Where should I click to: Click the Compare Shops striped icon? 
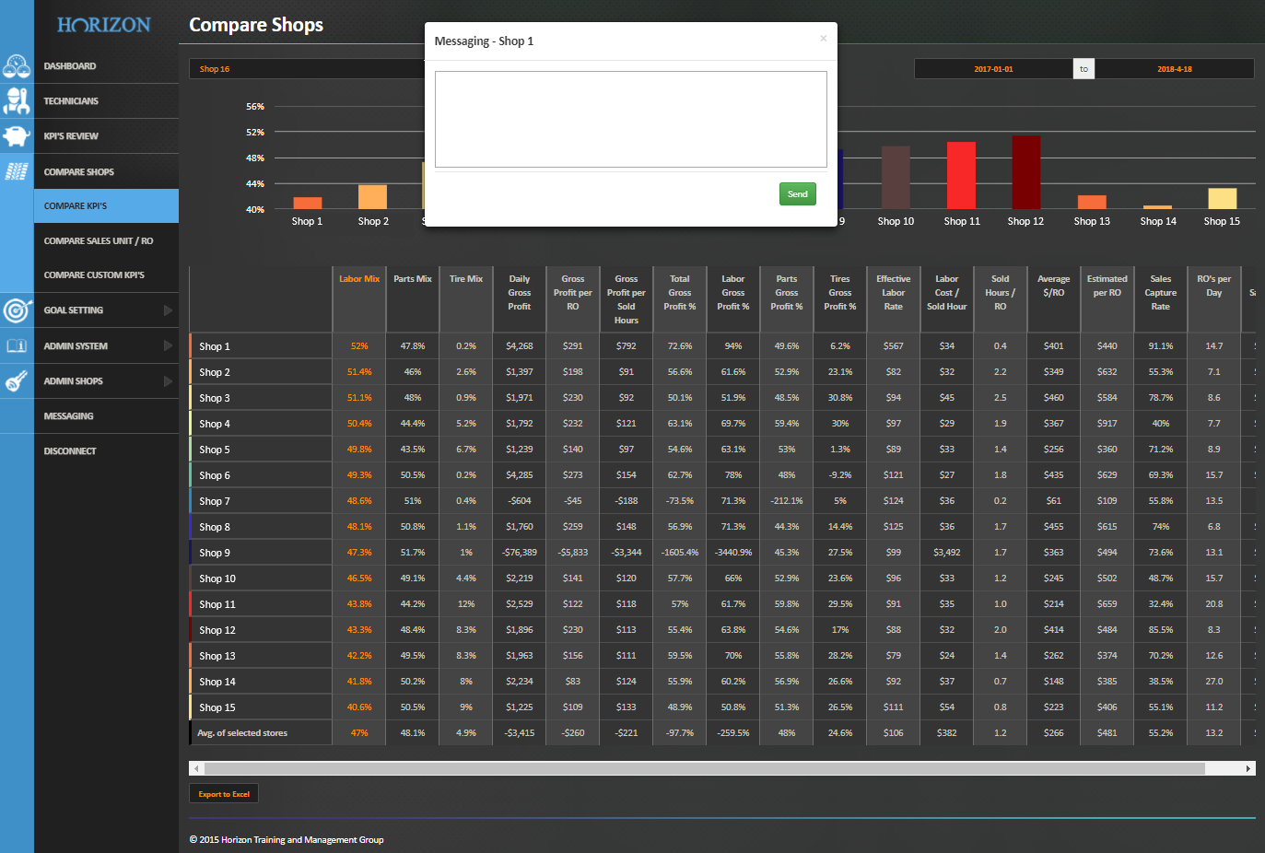[17, 171]
